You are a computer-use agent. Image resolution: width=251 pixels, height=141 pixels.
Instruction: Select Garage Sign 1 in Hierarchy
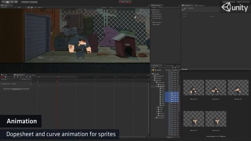(157, 18)
